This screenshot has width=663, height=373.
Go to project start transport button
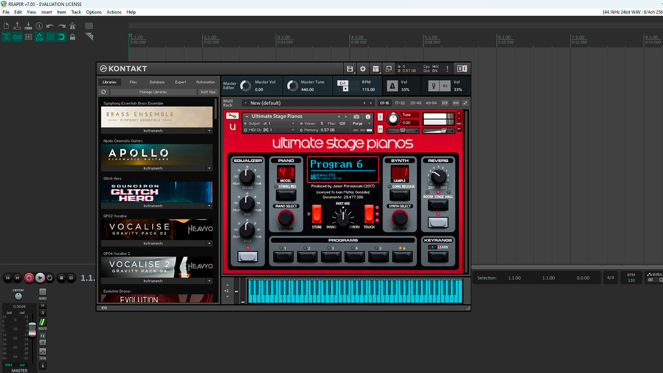tap(8, 278)
